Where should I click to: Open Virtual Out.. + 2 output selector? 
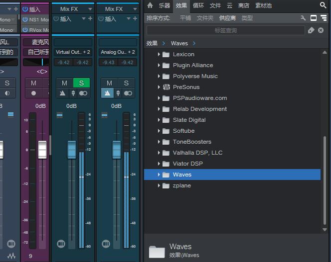pyautogui.click(x=73, y=52)
